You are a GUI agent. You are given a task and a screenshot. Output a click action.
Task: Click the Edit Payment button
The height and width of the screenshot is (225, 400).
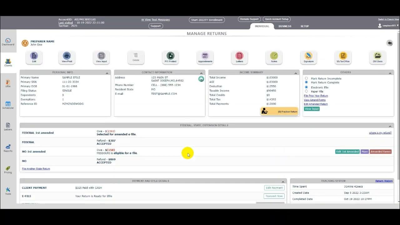(274, 188)
